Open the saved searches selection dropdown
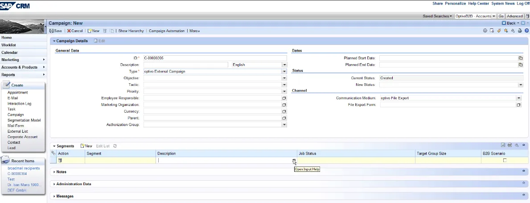This screenshot has height=203, width=530. [494, 16]
